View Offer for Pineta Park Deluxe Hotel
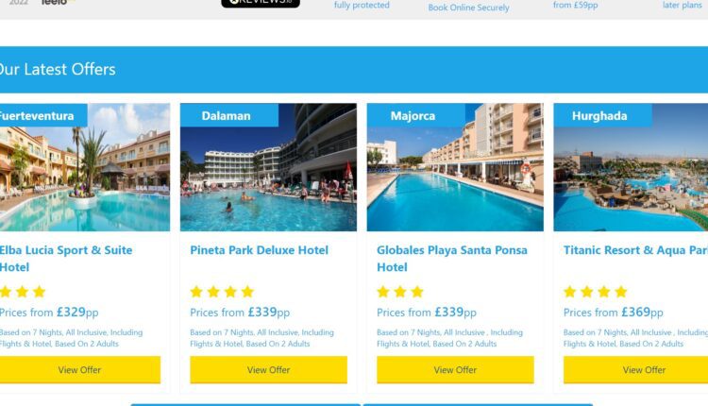Image resolution: width=708 pixels, height=406 pixels. (x=269, y=370)
